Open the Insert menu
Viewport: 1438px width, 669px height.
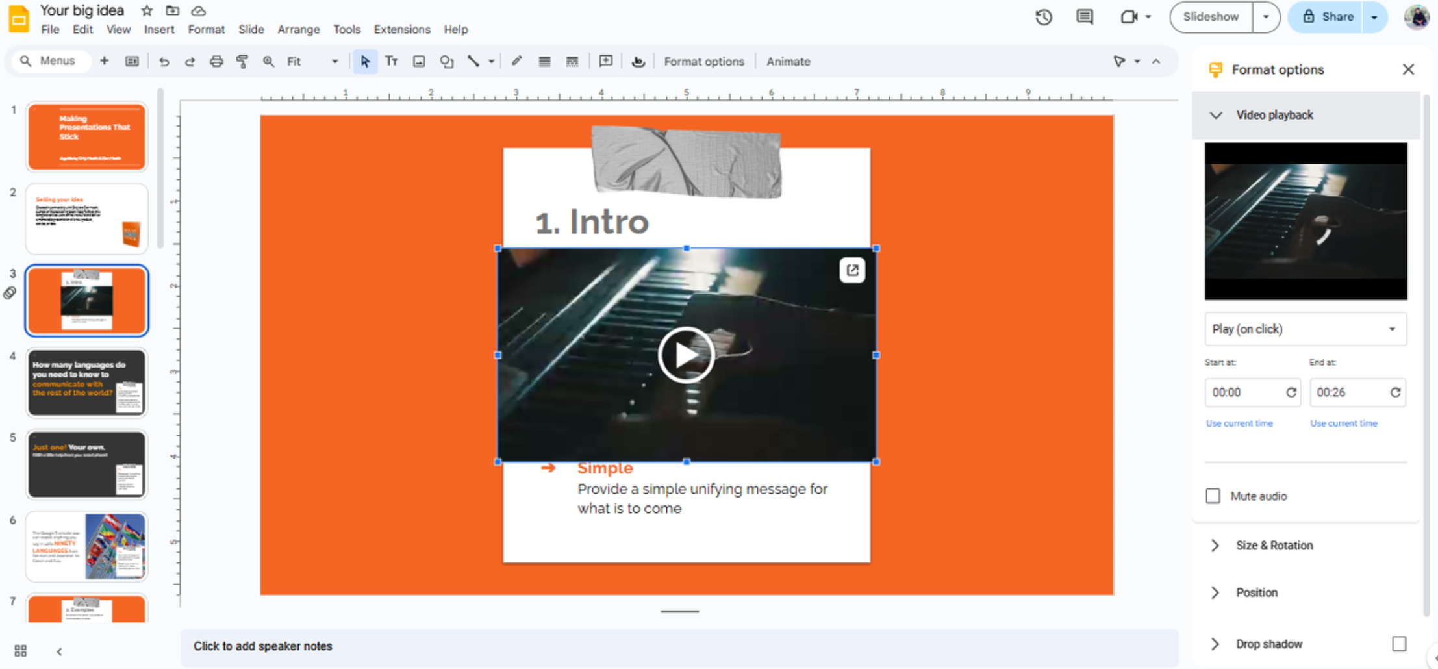tap(158, 30)
